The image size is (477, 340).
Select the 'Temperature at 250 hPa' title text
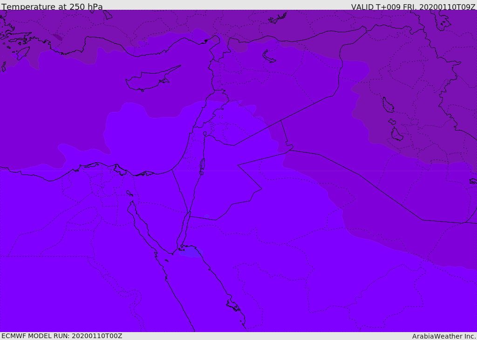[52, 7]
